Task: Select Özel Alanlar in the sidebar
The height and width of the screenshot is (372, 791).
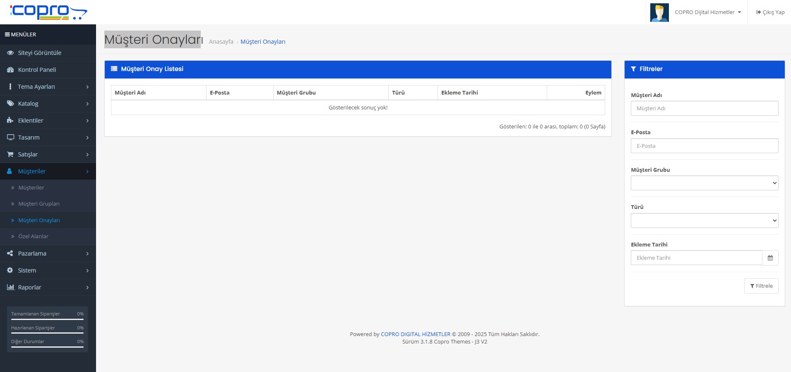Action: click(x=33, y=237)
